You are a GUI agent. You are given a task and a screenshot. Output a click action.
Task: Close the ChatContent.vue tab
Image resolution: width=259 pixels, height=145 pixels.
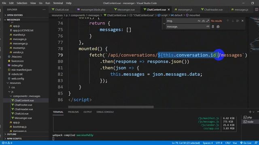[169, 10]
